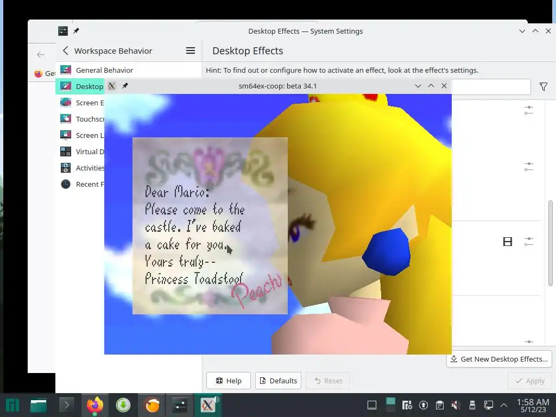Select General Behavior in the sidebar
The height and width of the screenshot is (417, 556).
pyautogui.click(x=128, y=70)
